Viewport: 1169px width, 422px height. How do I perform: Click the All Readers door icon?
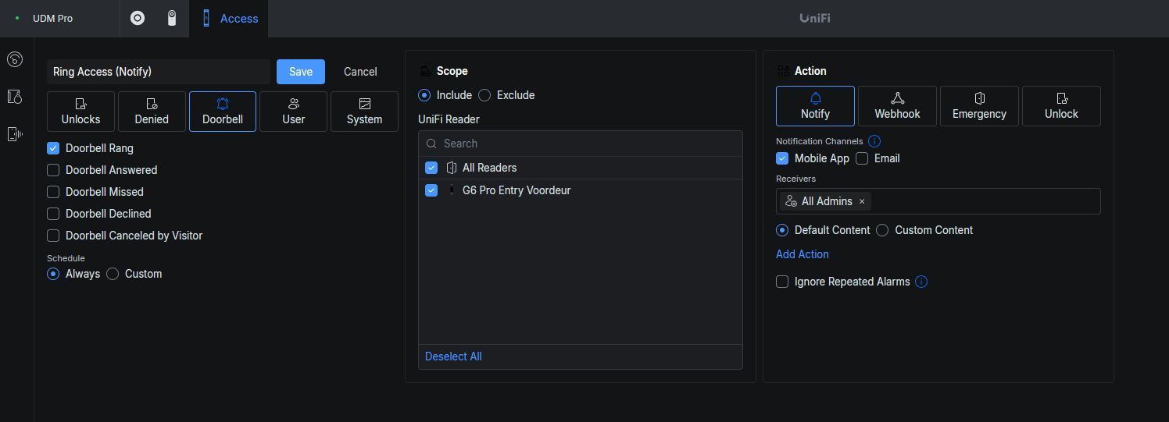click(x=451, y=168)
